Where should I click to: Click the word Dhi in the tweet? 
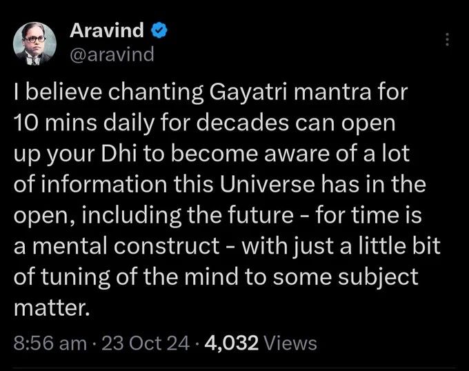pyautogui.click(x=119, y=153)
